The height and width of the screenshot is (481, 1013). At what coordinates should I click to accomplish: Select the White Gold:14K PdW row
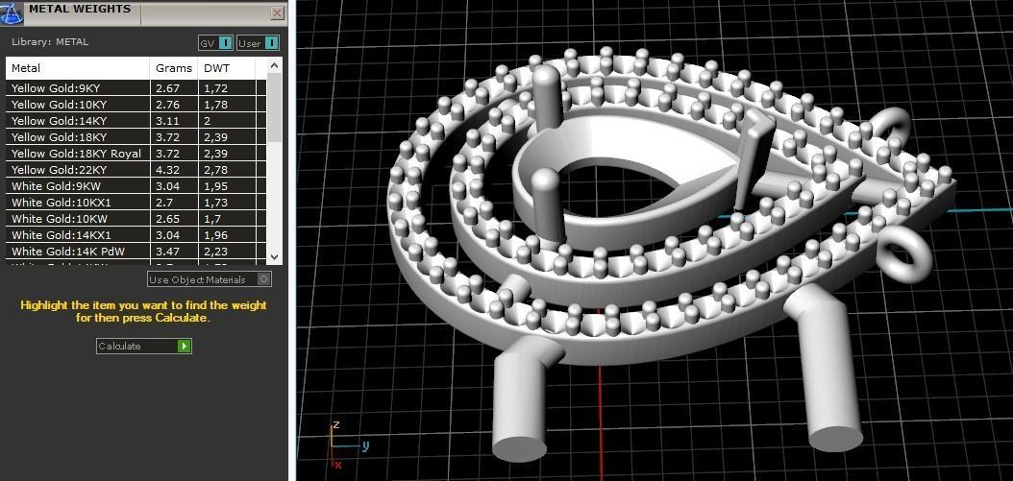136,252
